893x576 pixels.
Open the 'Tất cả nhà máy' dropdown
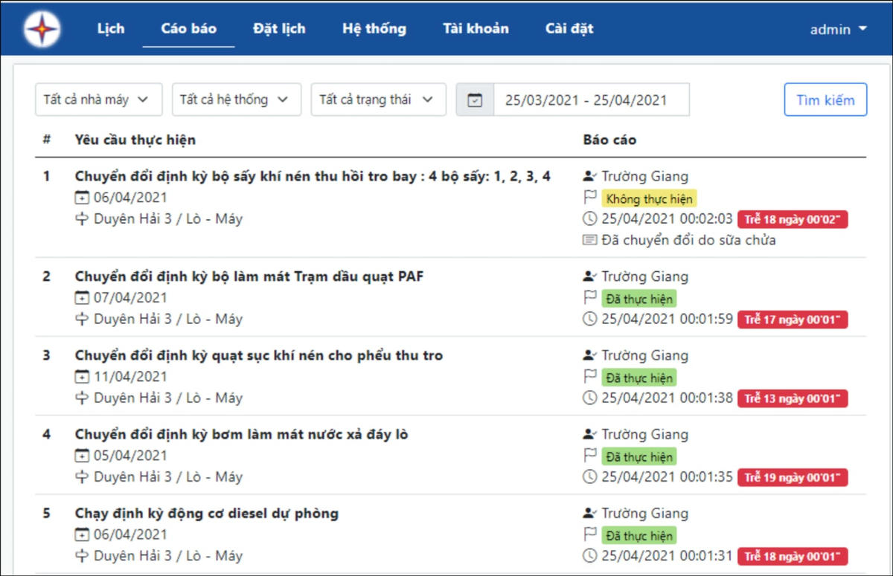point(97,99)
